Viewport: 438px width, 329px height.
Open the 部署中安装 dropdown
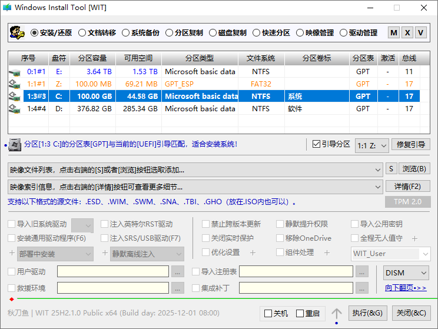coord(55,254)
